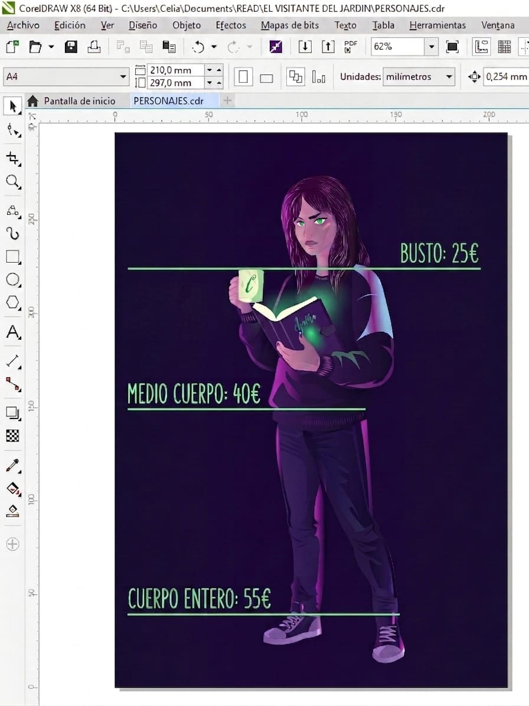Open the Efectos menu
The height and width of the screenshot is (706, 529).
point(230,25)
